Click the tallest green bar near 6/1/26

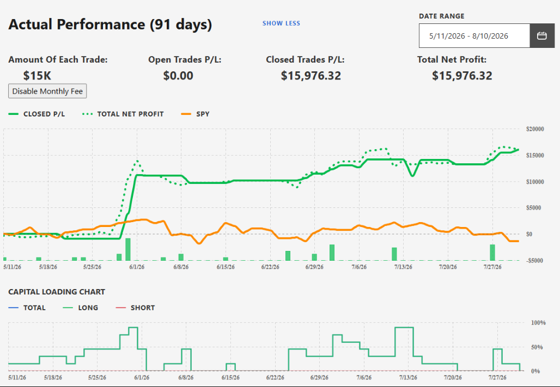click(x=128, y=249)
